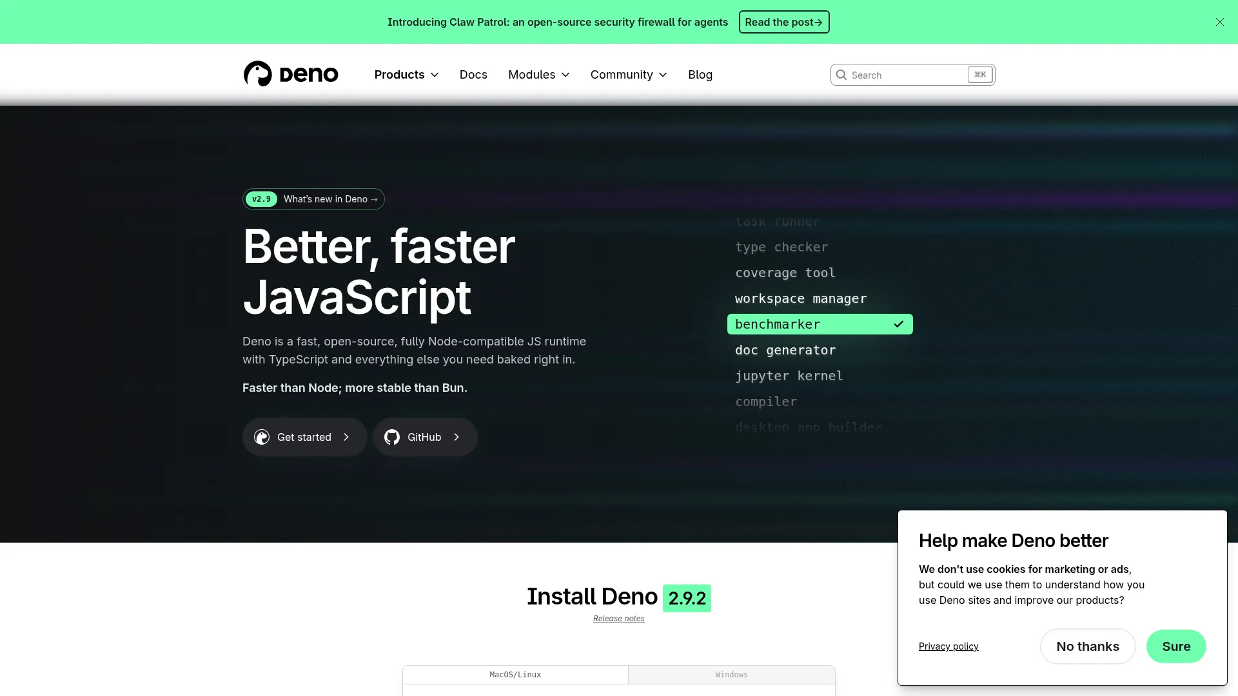Expand the Modules dropdown menu
The height and width of the screenshot is (696, 1238).
[539, 75]
